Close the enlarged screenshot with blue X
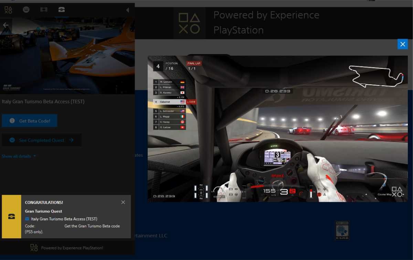Image resolution: width=413 pixels, height=260 pixels. (403, 44)
